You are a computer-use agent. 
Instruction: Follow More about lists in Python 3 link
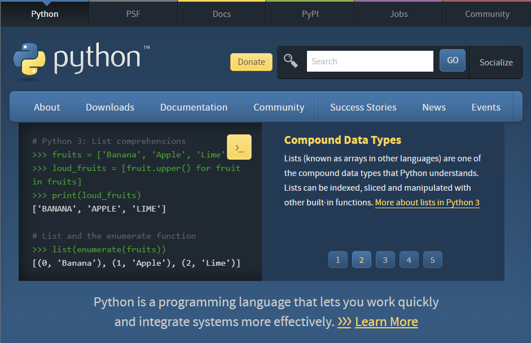point(427,203)
